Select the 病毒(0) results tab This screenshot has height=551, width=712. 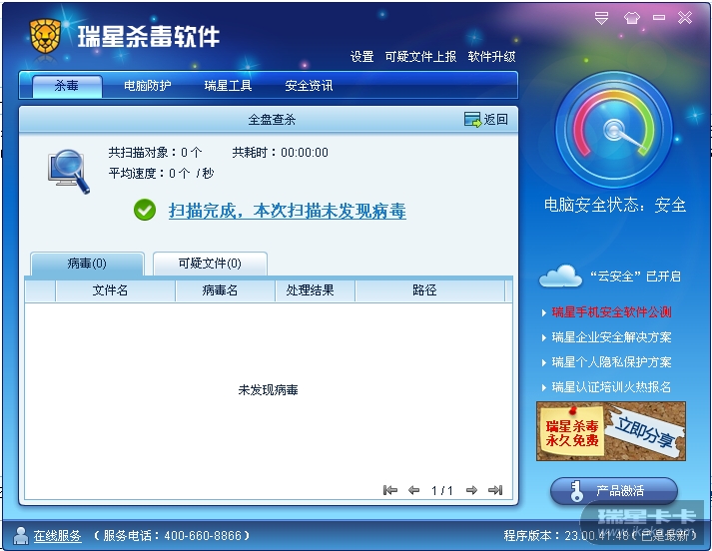(87, 264)
